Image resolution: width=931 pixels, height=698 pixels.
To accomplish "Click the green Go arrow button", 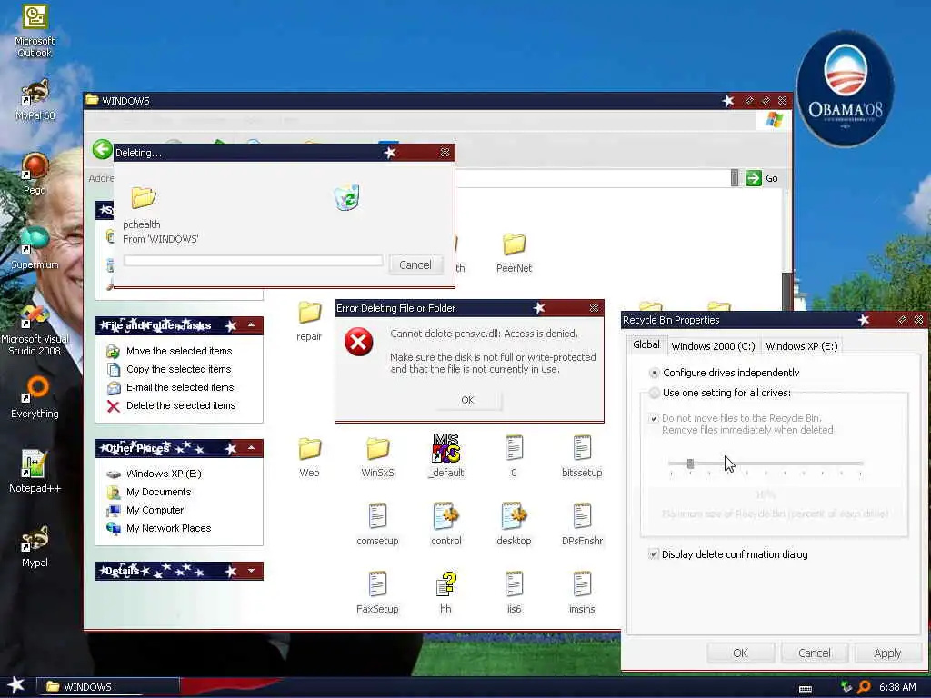I will coord(754,178).
